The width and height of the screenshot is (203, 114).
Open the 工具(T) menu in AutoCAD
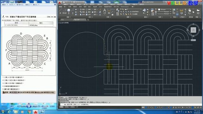[99, 4]
